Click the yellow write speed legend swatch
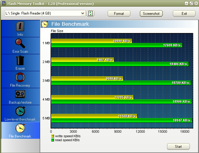Screen dimensions: 199x153 (52, 136)
